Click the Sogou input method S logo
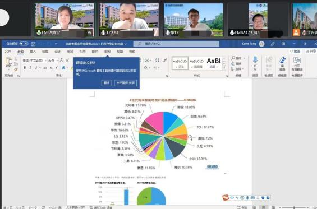Viewport: 317px width, 209px height. click(x=226, y=198)
